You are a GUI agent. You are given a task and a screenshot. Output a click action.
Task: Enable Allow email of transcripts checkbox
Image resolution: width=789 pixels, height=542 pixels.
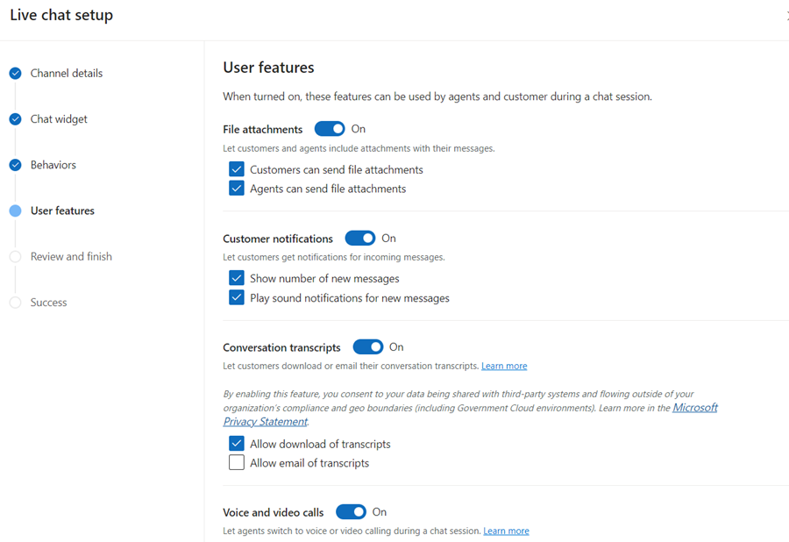pos(237,463)
